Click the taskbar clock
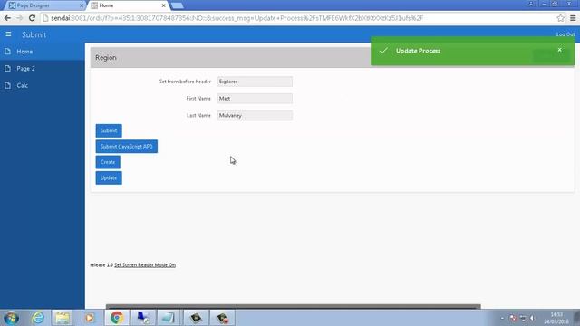 (x=556, y=318)
